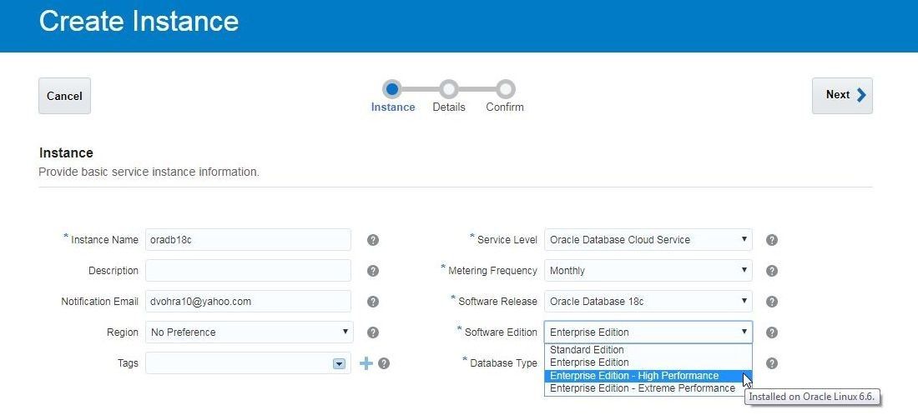This screenshot has width=918, height=415.
Task: Expand the Tags dropdown arrow
Action: click(338, 363)
